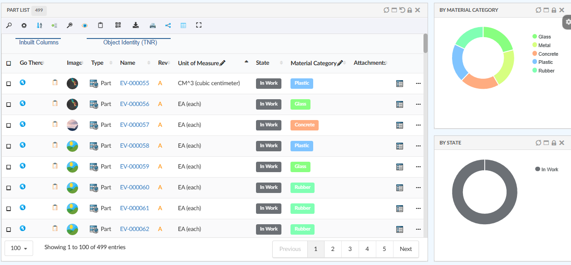Check the checkbox for row EV-000056
This screenshot has width=571, height=265.
[x=9, y=105]
